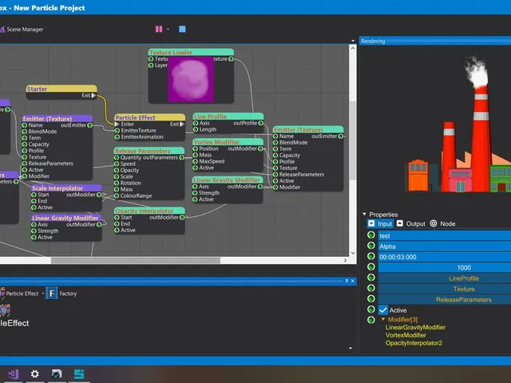Click the outProfile port on Line Profile node
The image size is (511, 383).
(261, 123)
